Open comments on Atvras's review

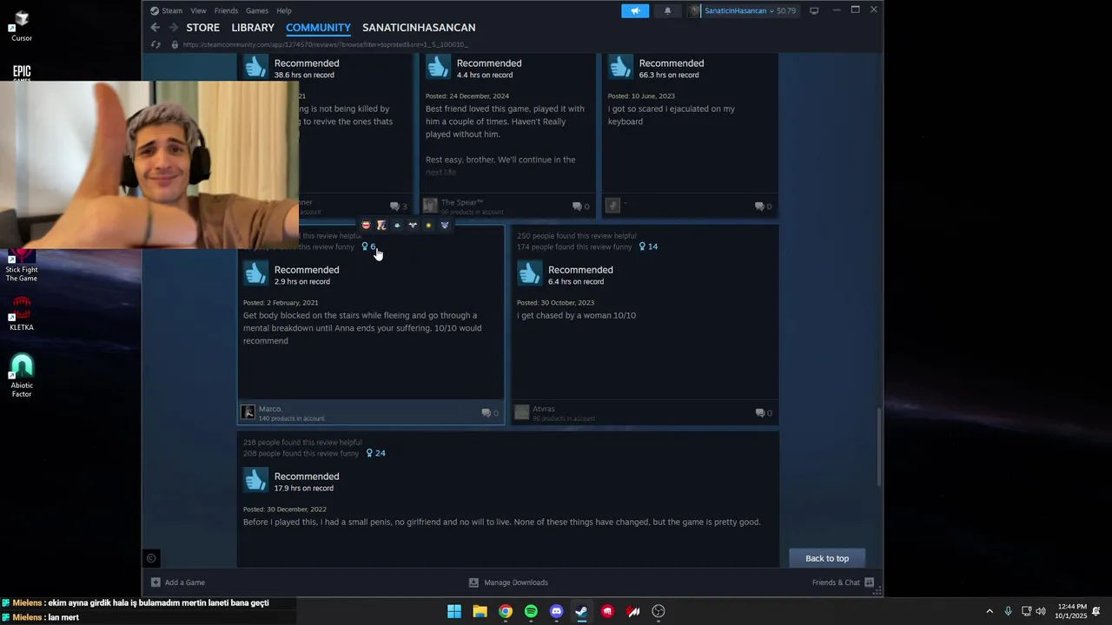click(x=764, y=413)
